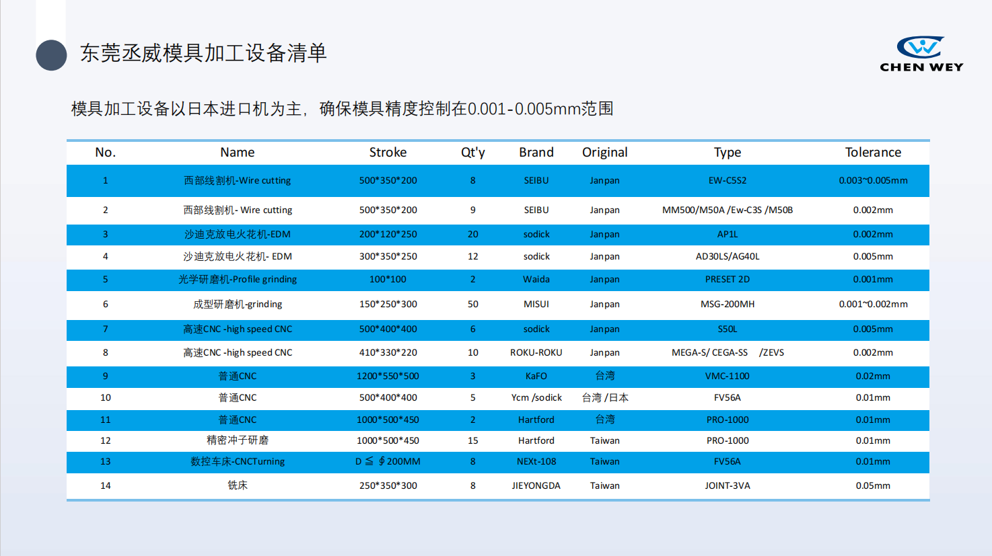
Task: Click the EW-C5S2 type cell
Action: click(728, 181)
